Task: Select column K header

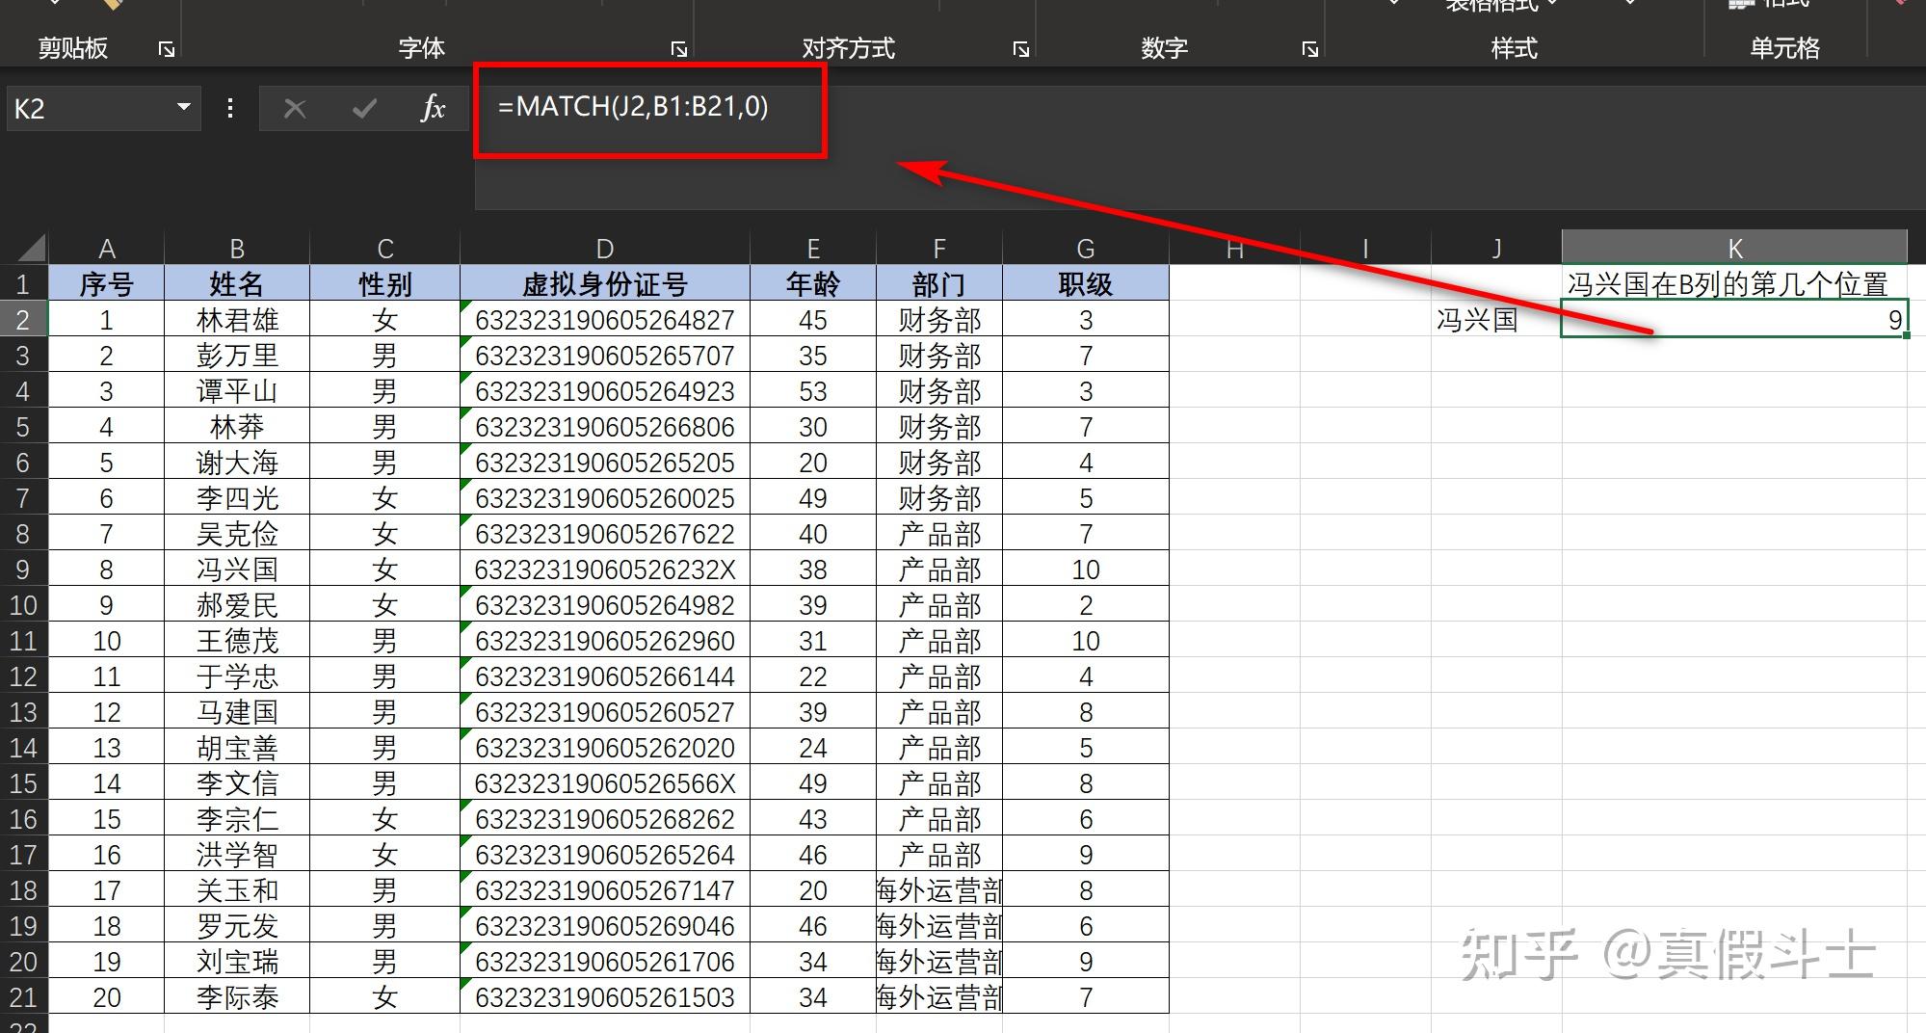Action: coord(1734,248)
